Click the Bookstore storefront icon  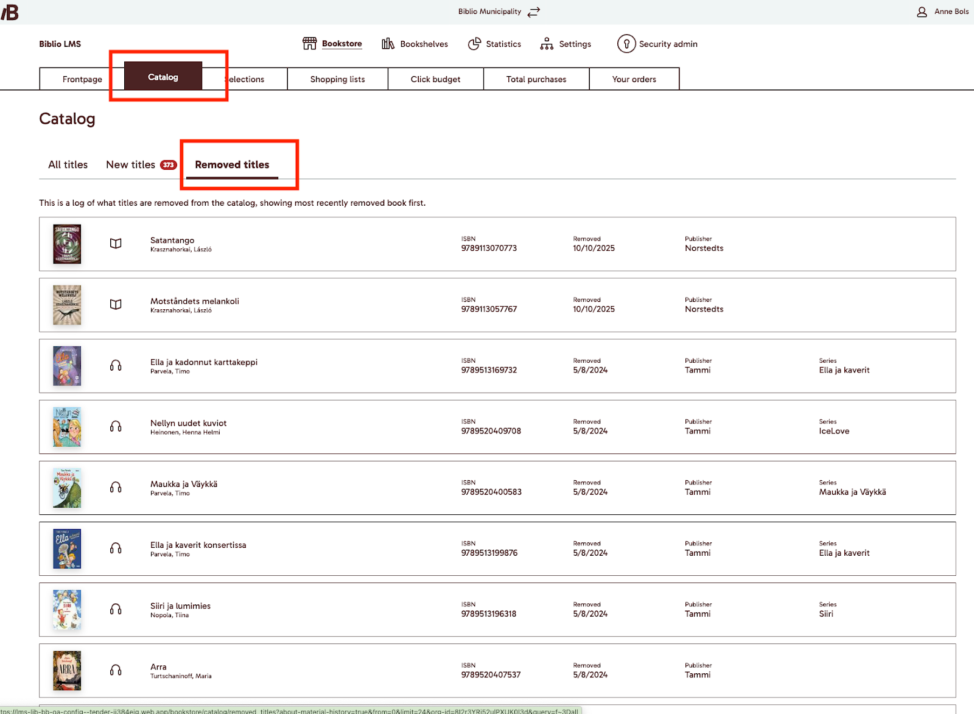click(x=309, y=44)
